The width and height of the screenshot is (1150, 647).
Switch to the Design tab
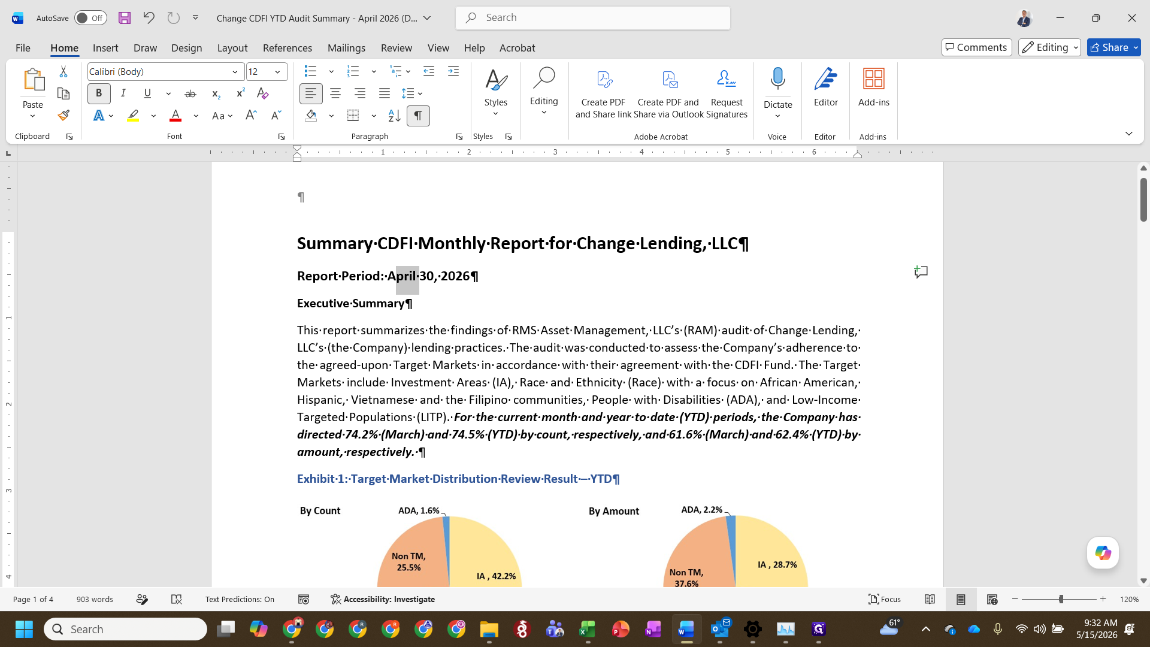(186, 48)
